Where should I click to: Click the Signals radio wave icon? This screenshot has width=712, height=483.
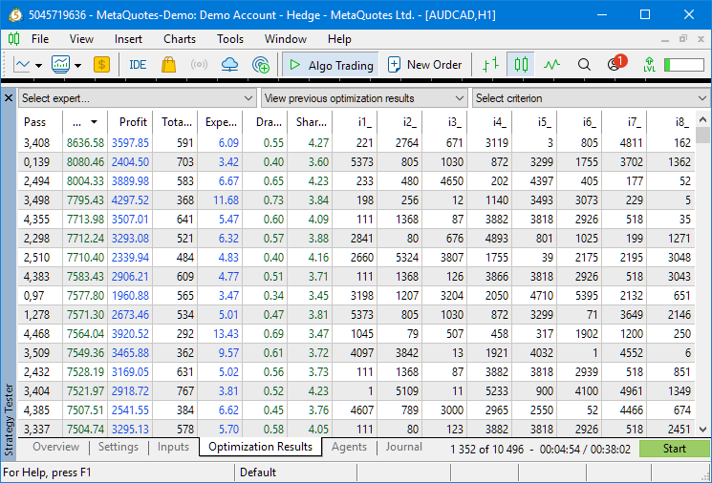tap(199, 65)
